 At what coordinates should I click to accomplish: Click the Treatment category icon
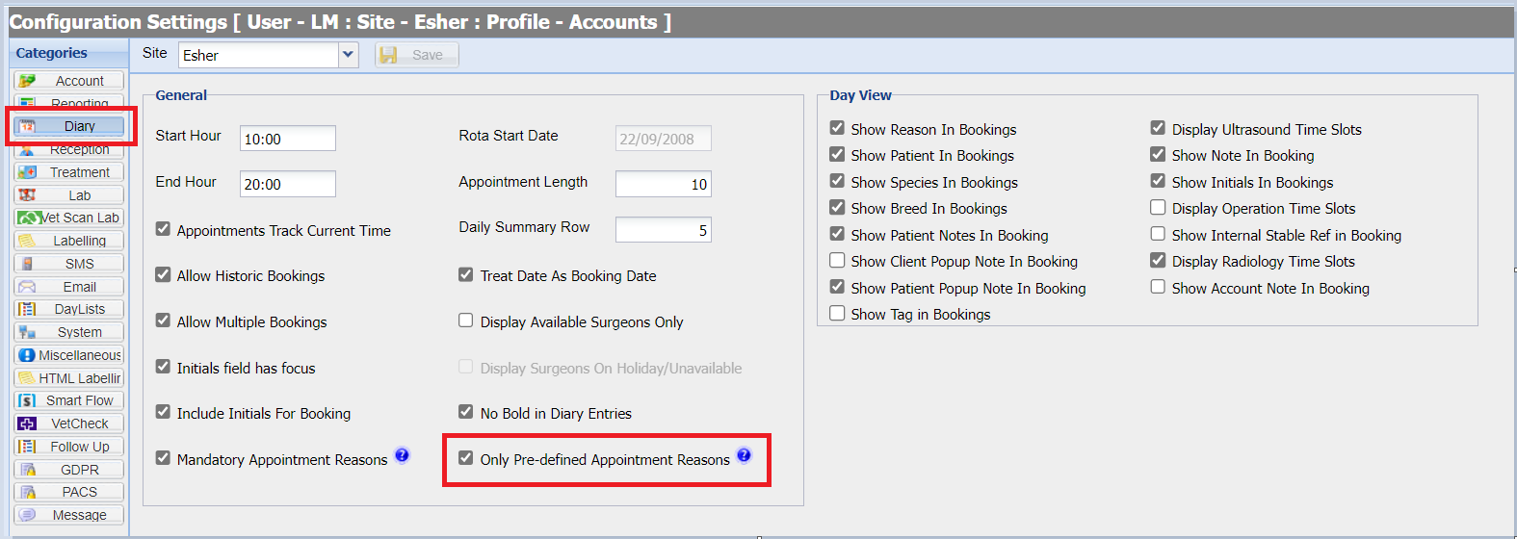click(27, 172)
